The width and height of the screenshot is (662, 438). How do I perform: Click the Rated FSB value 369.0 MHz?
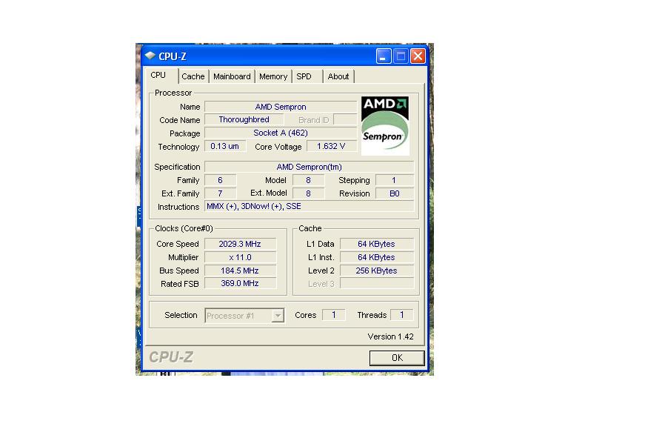click(x=240, y=283)
